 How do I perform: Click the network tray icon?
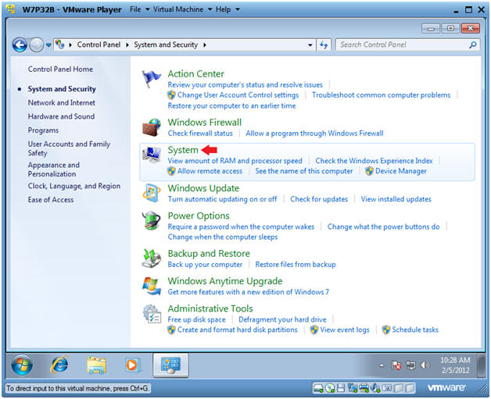(x=410, y=365)
